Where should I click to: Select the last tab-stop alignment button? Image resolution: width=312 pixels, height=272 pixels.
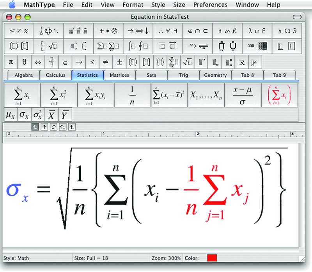72,127
